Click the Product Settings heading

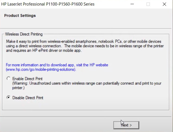click(x=20, y=15)
